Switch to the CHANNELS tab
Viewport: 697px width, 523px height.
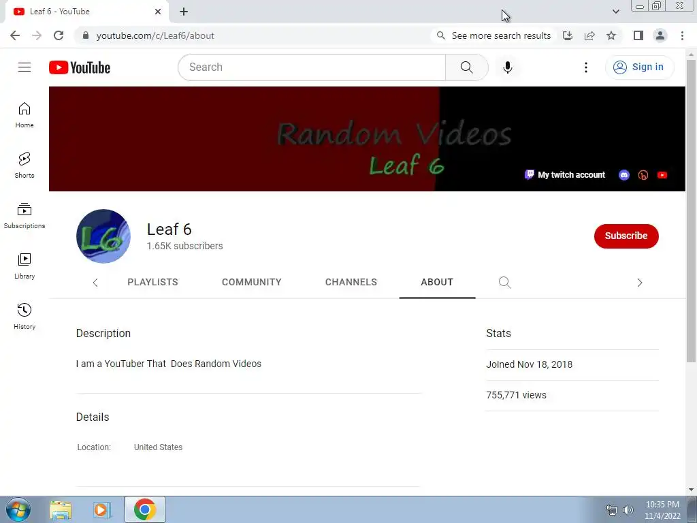click(351, 283)
